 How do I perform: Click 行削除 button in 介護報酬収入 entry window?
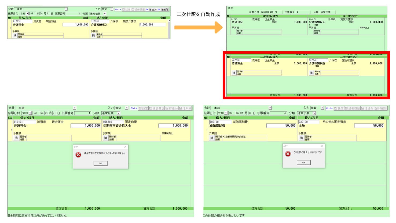coord(163,9)
